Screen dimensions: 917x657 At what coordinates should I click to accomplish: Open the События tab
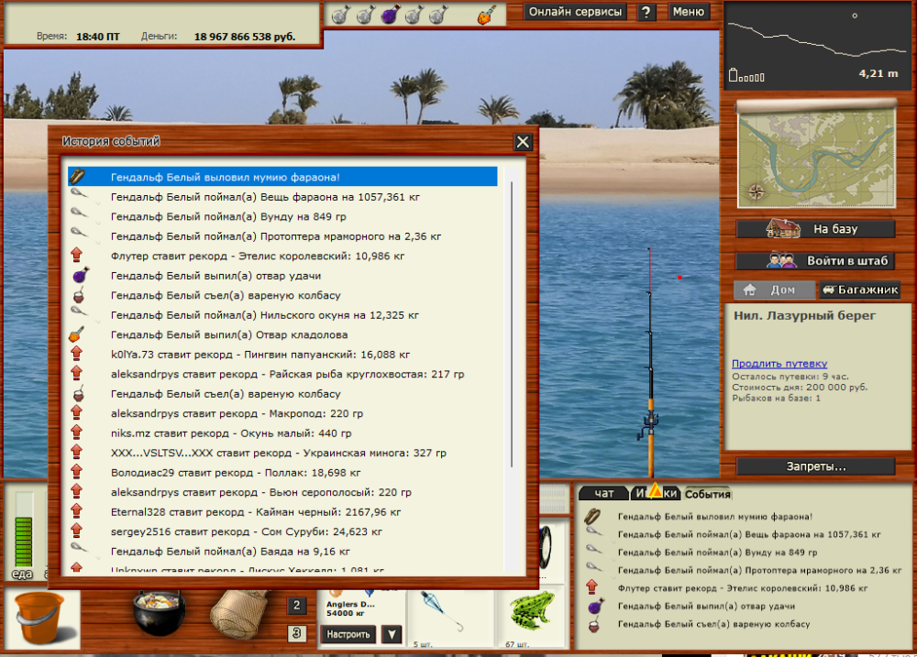tap(707, 494)
